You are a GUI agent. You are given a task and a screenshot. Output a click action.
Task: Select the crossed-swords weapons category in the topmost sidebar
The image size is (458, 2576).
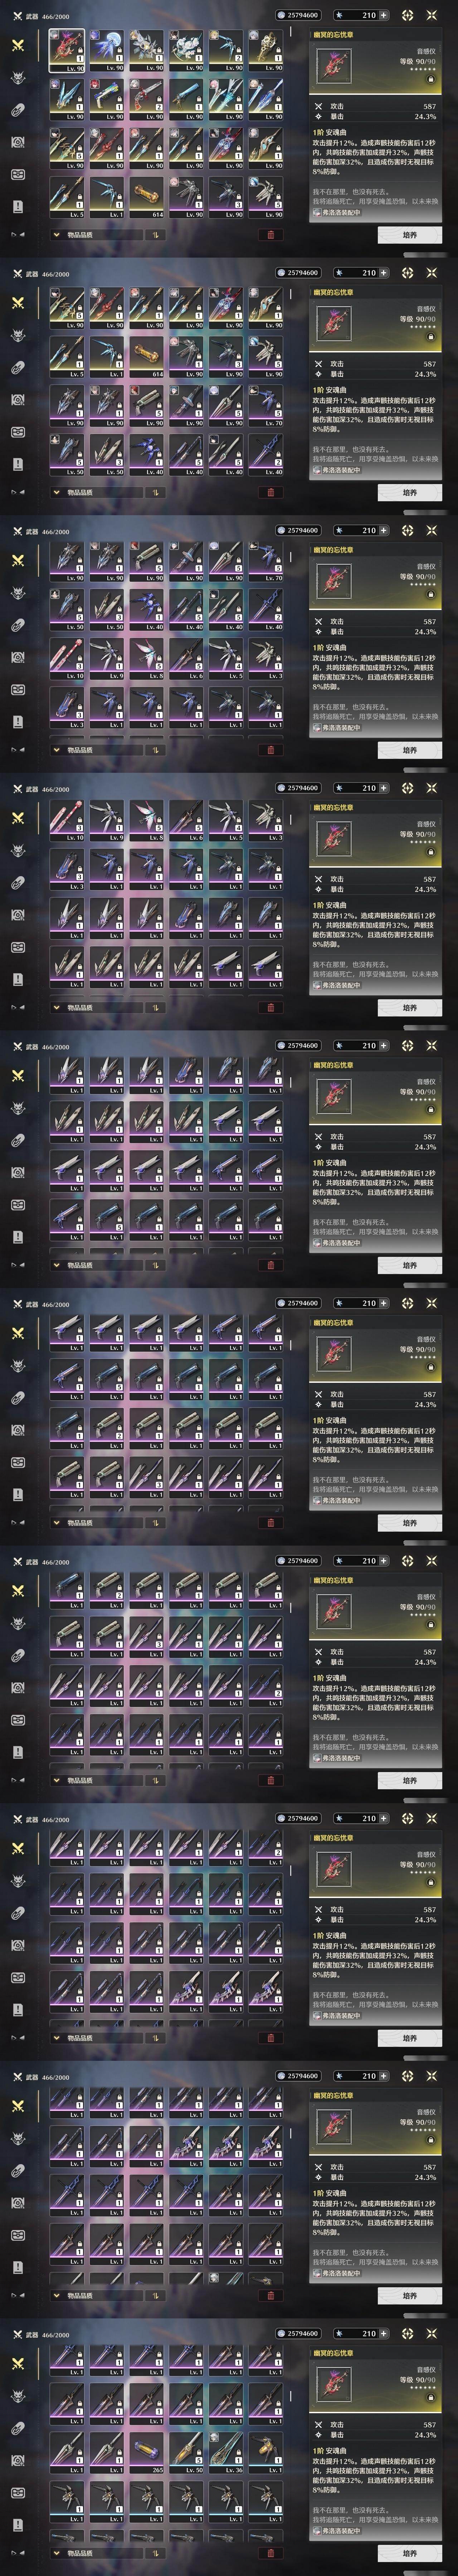click(18, 45)
